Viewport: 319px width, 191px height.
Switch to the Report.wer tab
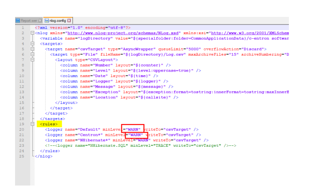pos(29,21)
